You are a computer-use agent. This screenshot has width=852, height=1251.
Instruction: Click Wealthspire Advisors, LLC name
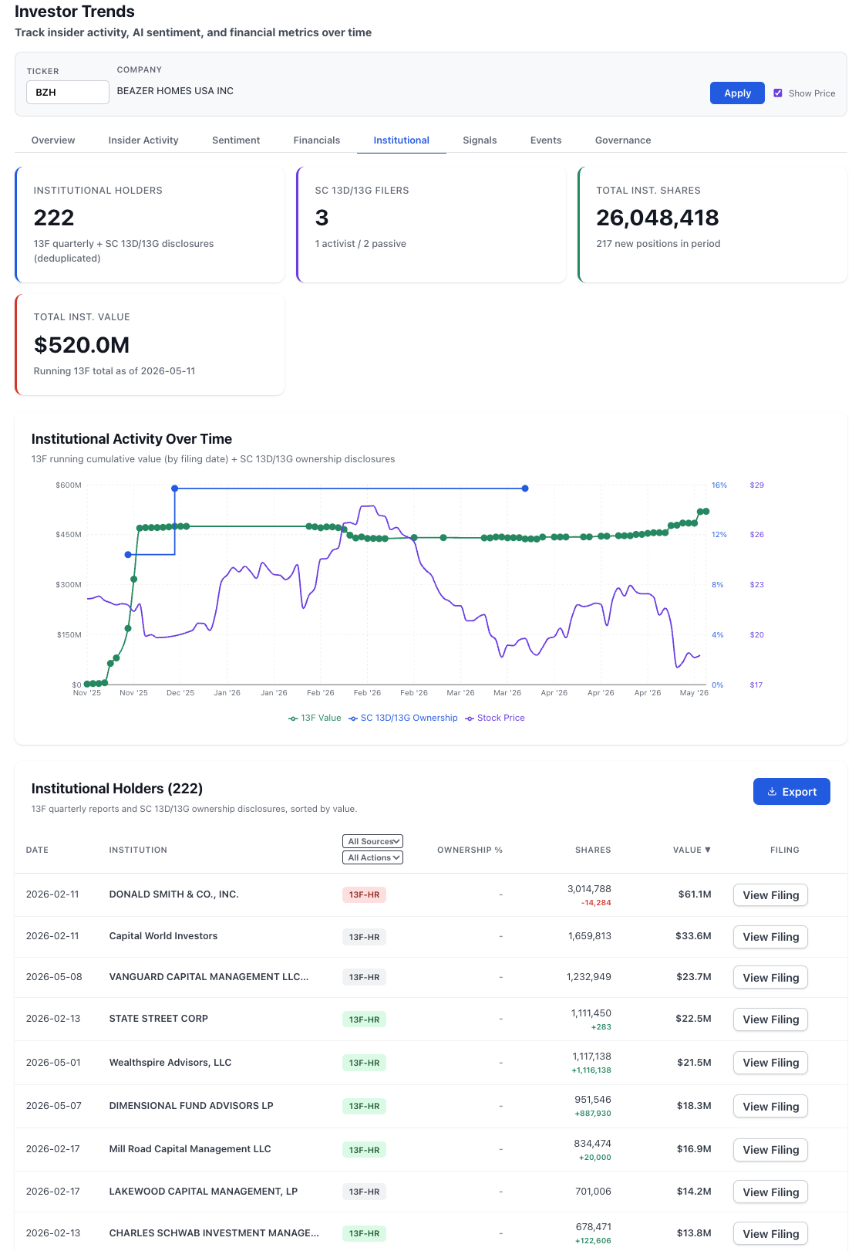(170, 1063)
